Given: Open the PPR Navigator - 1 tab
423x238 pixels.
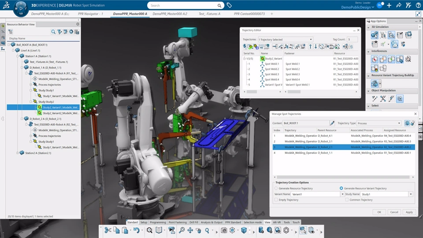Looking at the screenshot, I should (89, 14).
